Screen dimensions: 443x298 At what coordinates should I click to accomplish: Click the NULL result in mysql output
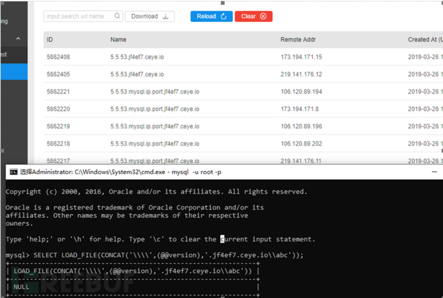pos(21,287)
